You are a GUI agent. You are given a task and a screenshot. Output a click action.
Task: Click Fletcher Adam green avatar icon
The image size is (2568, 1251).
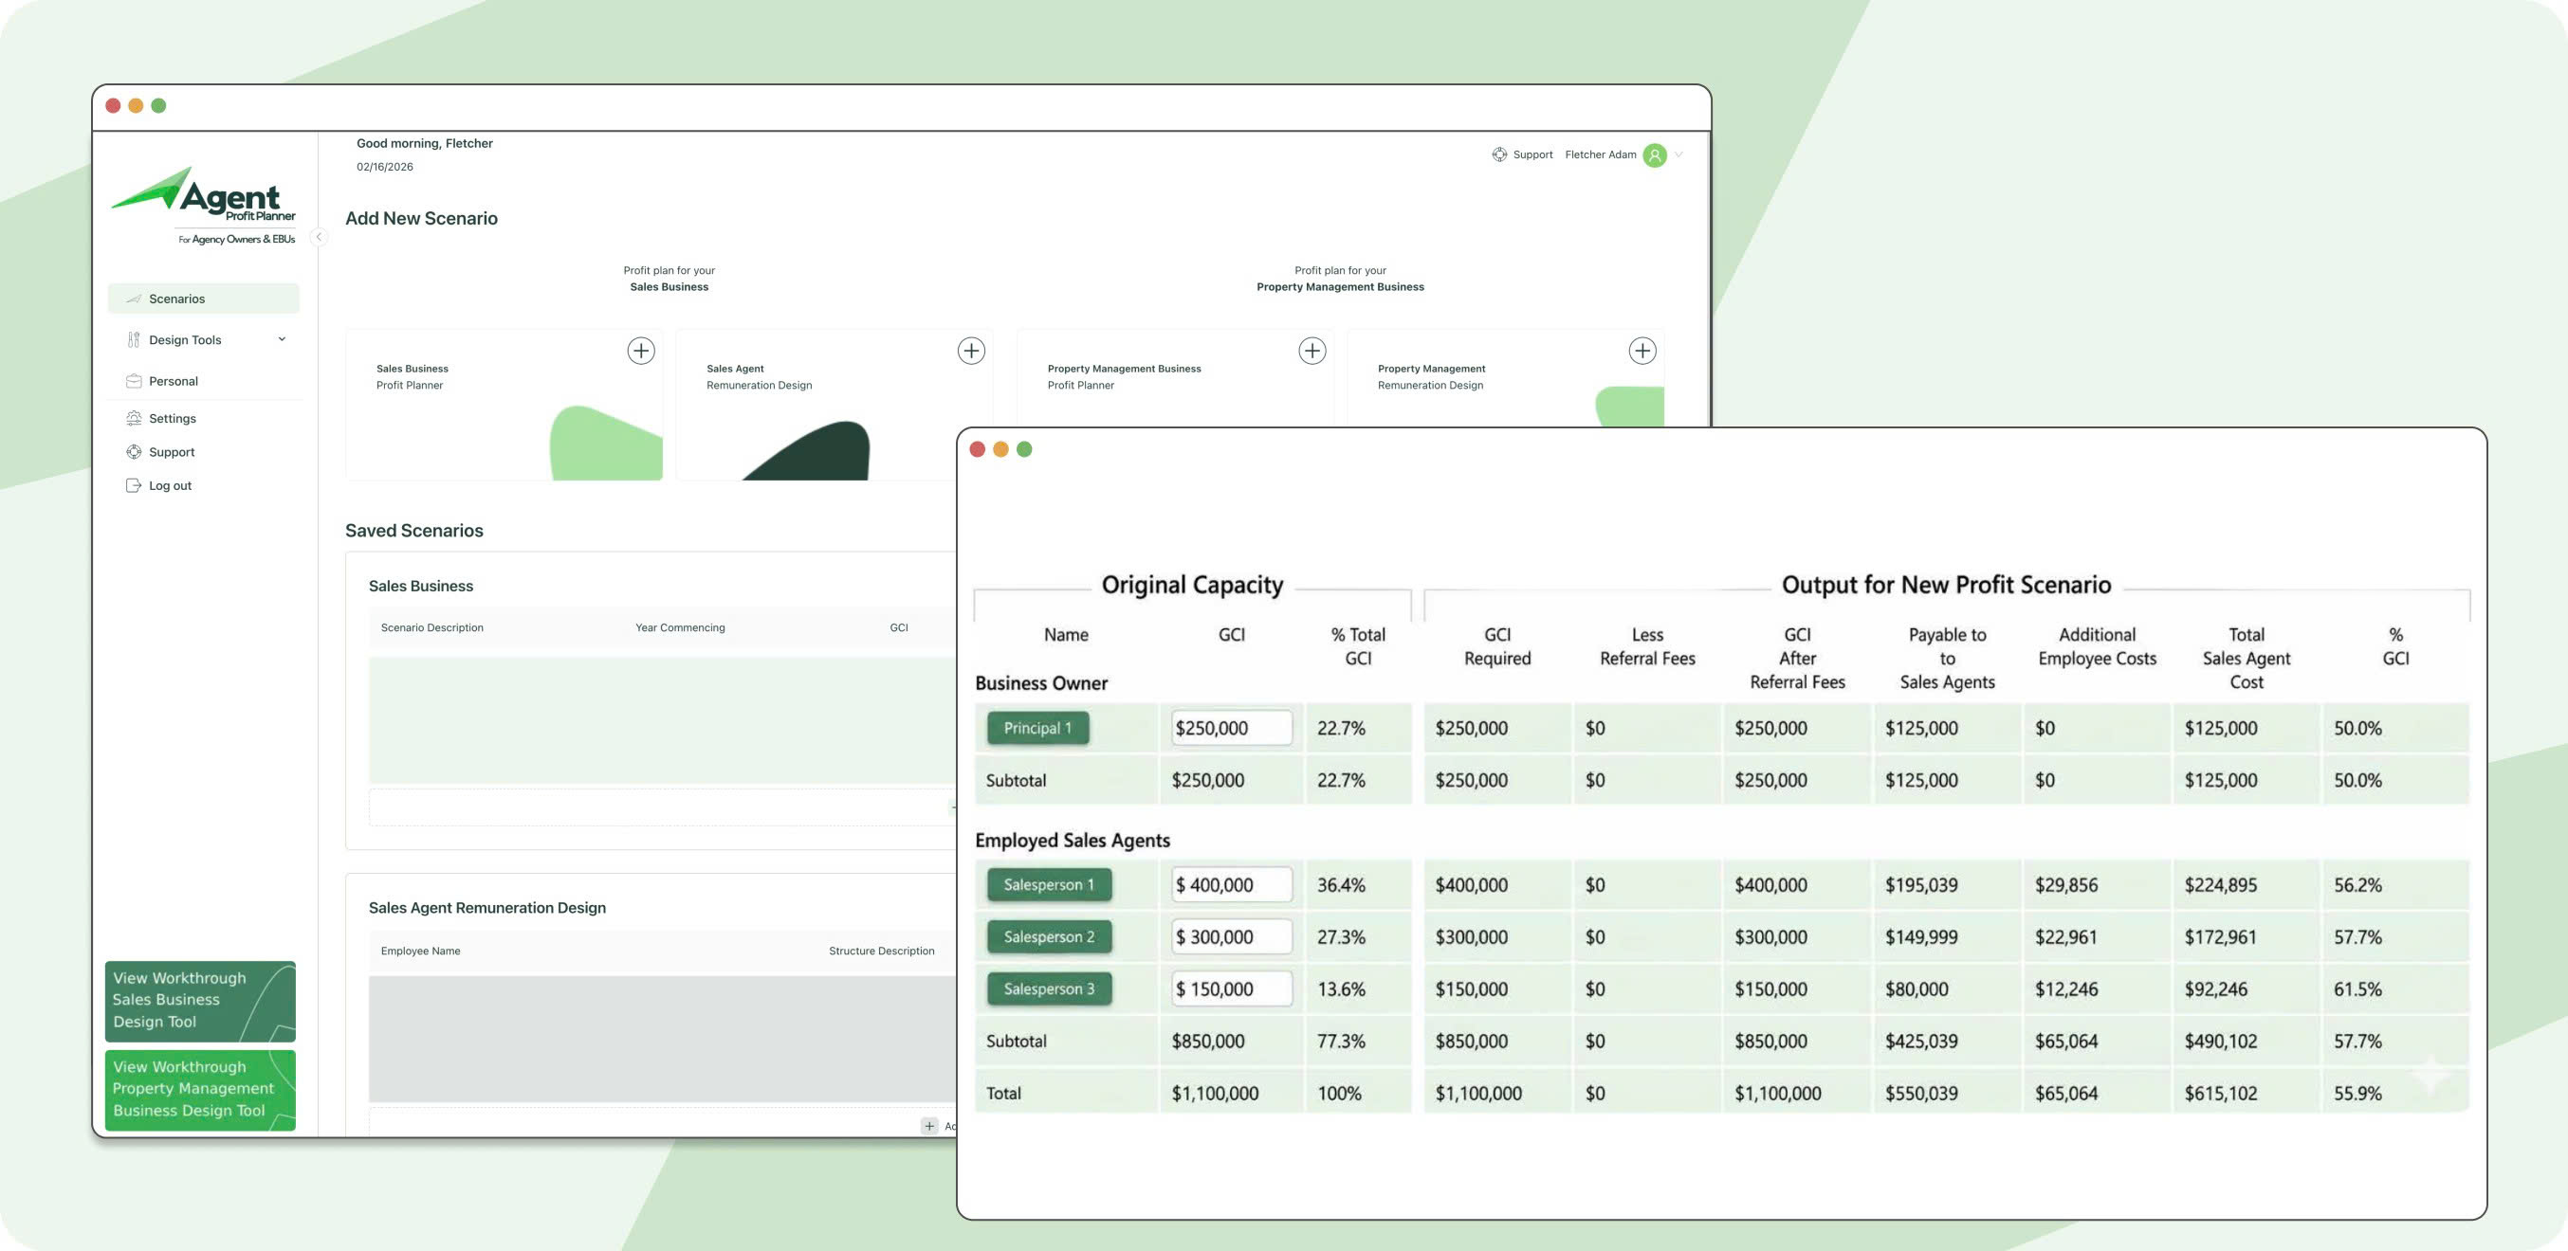click(1655, 155)
